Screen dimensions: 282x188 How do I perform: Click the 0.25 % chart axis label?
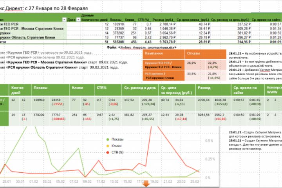coord(210,159)
